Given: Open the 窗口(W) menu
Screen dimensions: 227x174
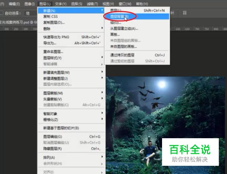Looking at the screenshot, I should 125,4.
